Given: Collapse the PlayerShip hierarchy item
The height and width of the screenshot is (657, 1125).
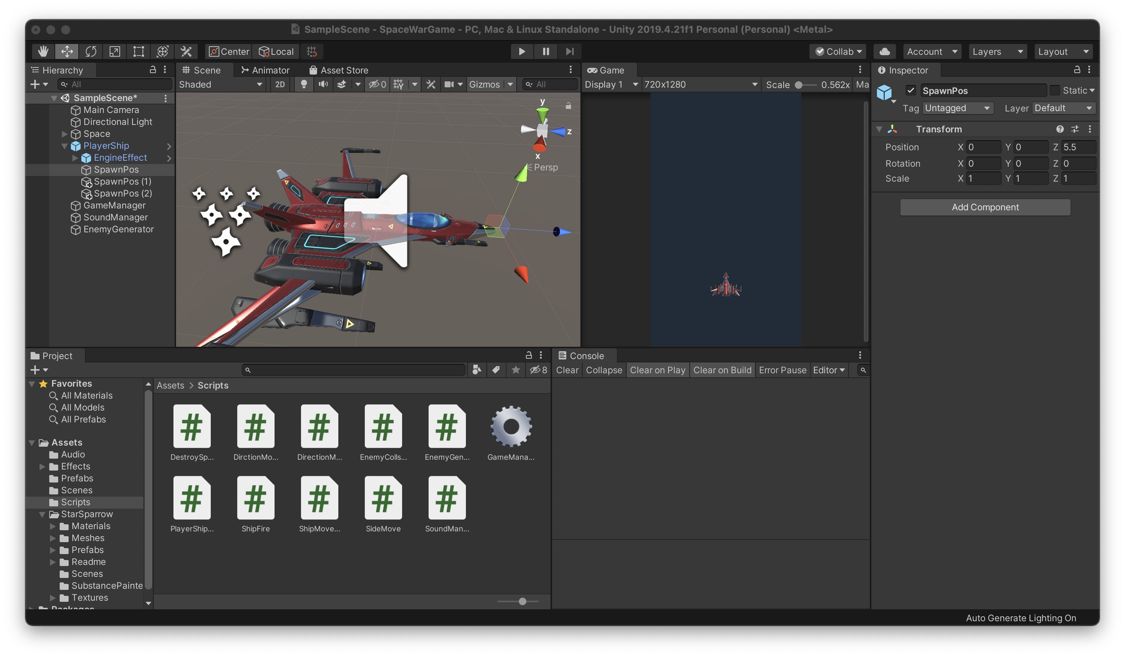Looking at the screenshot, I should pyautogui.click(x=64, y=146).
